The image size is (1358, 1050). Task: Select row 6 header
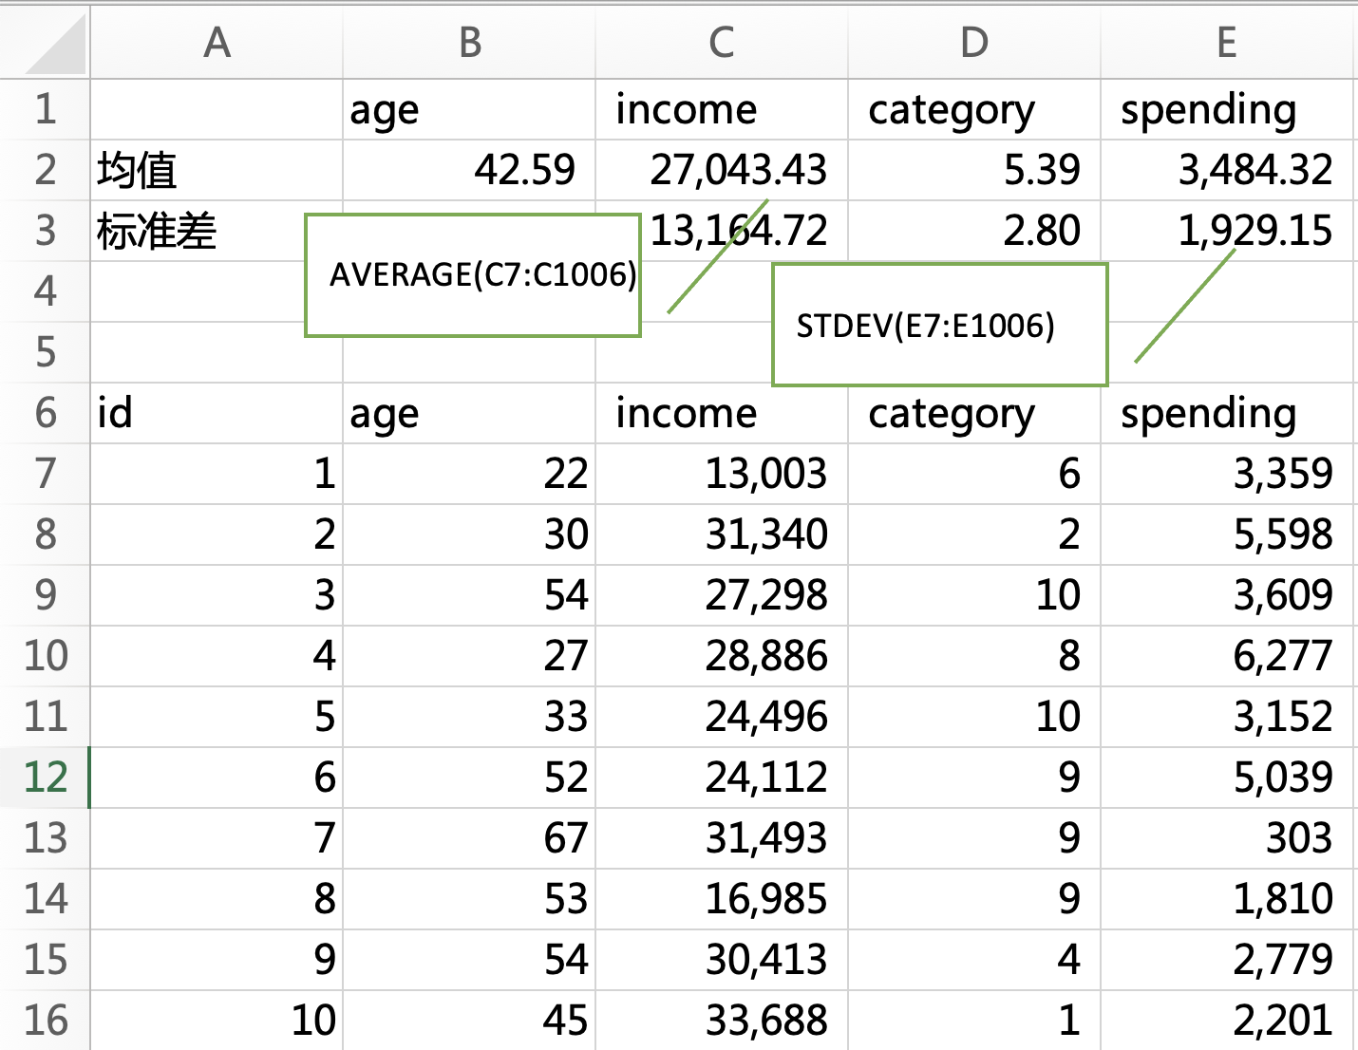[45, 413]
